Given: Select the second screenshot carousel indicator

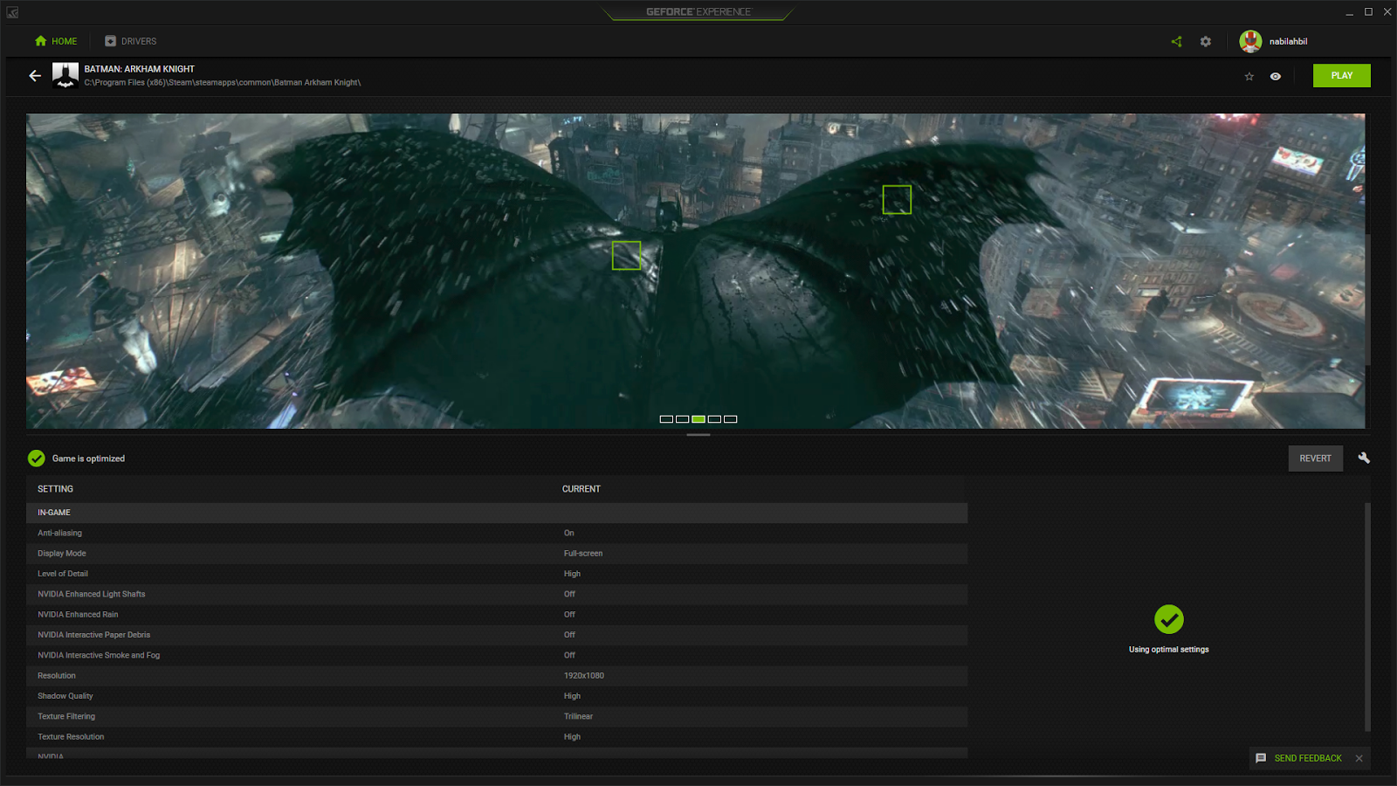Looking at the screenshot, I should coord(683,419).
